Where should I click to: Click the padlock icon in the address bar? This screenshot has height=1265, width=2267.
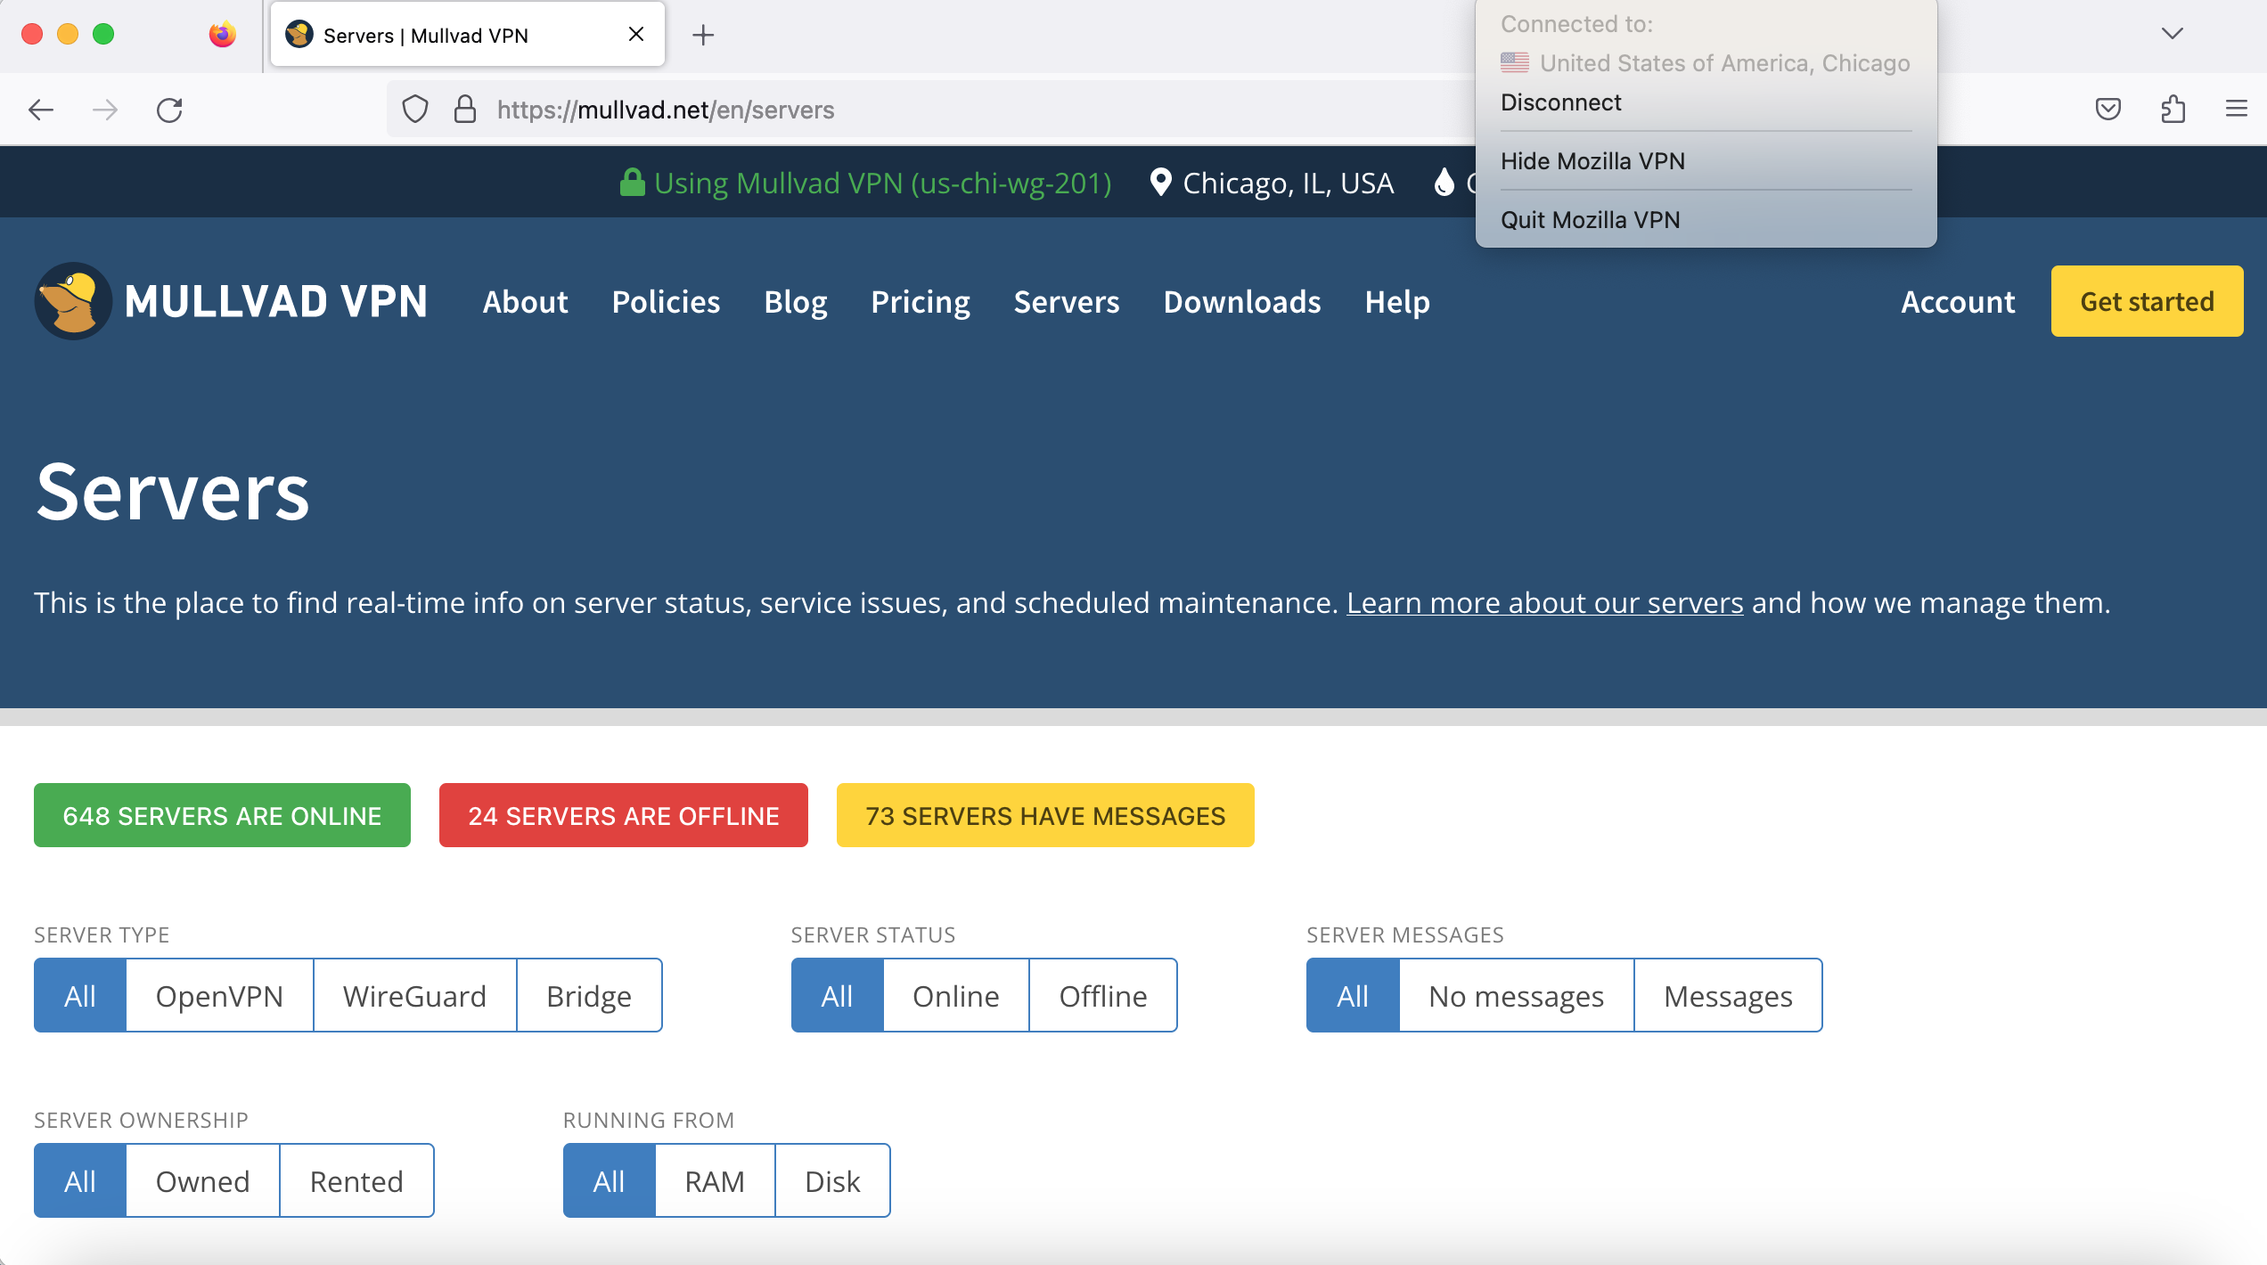pos(464,109)
